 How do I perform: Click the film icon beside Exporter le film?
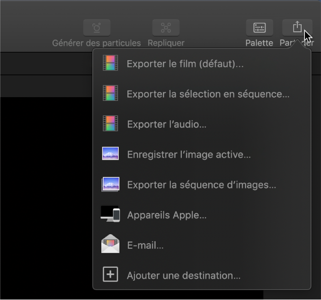tap(110, 63)
